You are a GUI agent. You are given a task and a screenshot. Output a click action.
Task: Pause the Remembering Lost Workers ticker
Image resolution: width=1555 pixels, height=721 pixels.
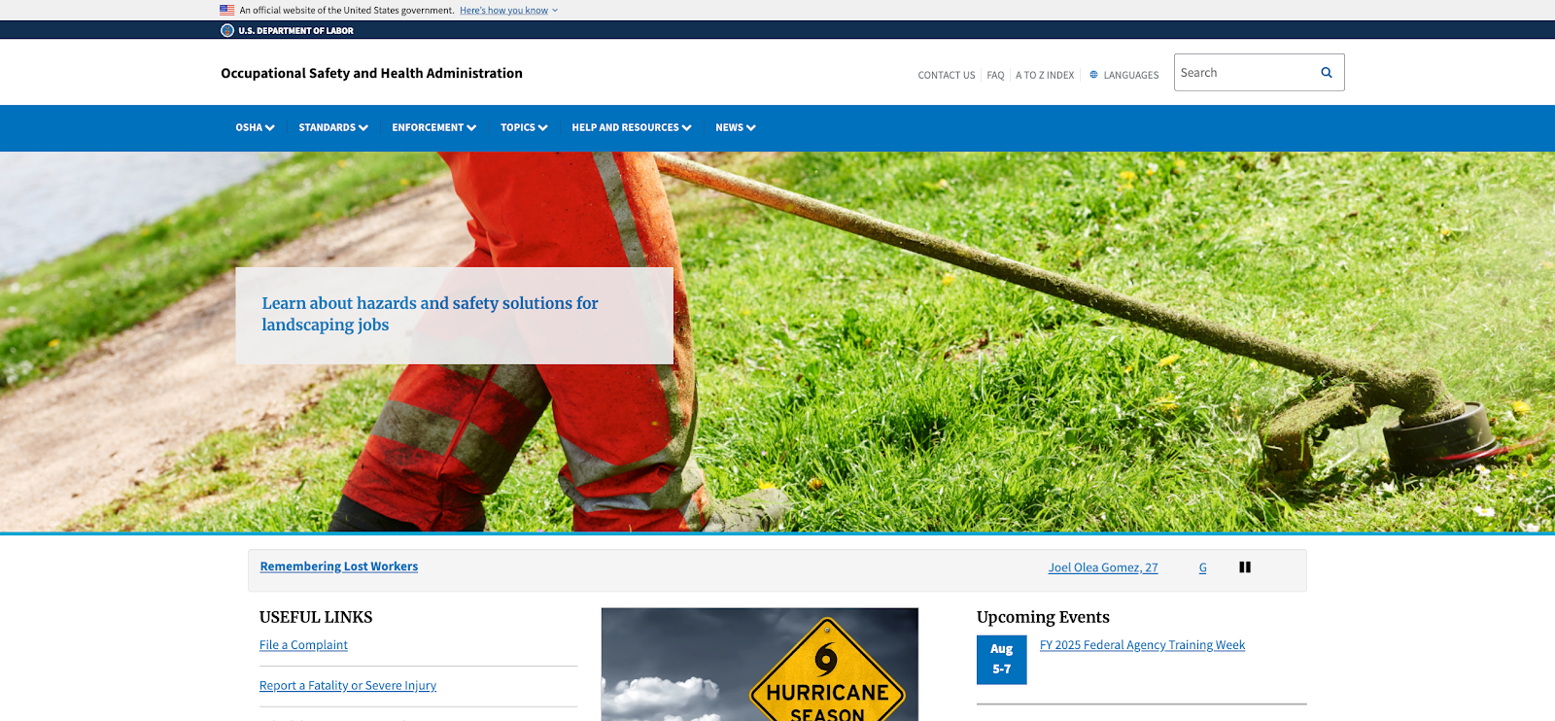tap(1245, 567)
